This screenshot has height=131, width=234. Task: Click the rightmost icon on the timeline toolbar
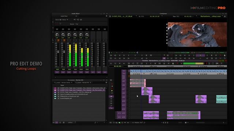point(222,63)
